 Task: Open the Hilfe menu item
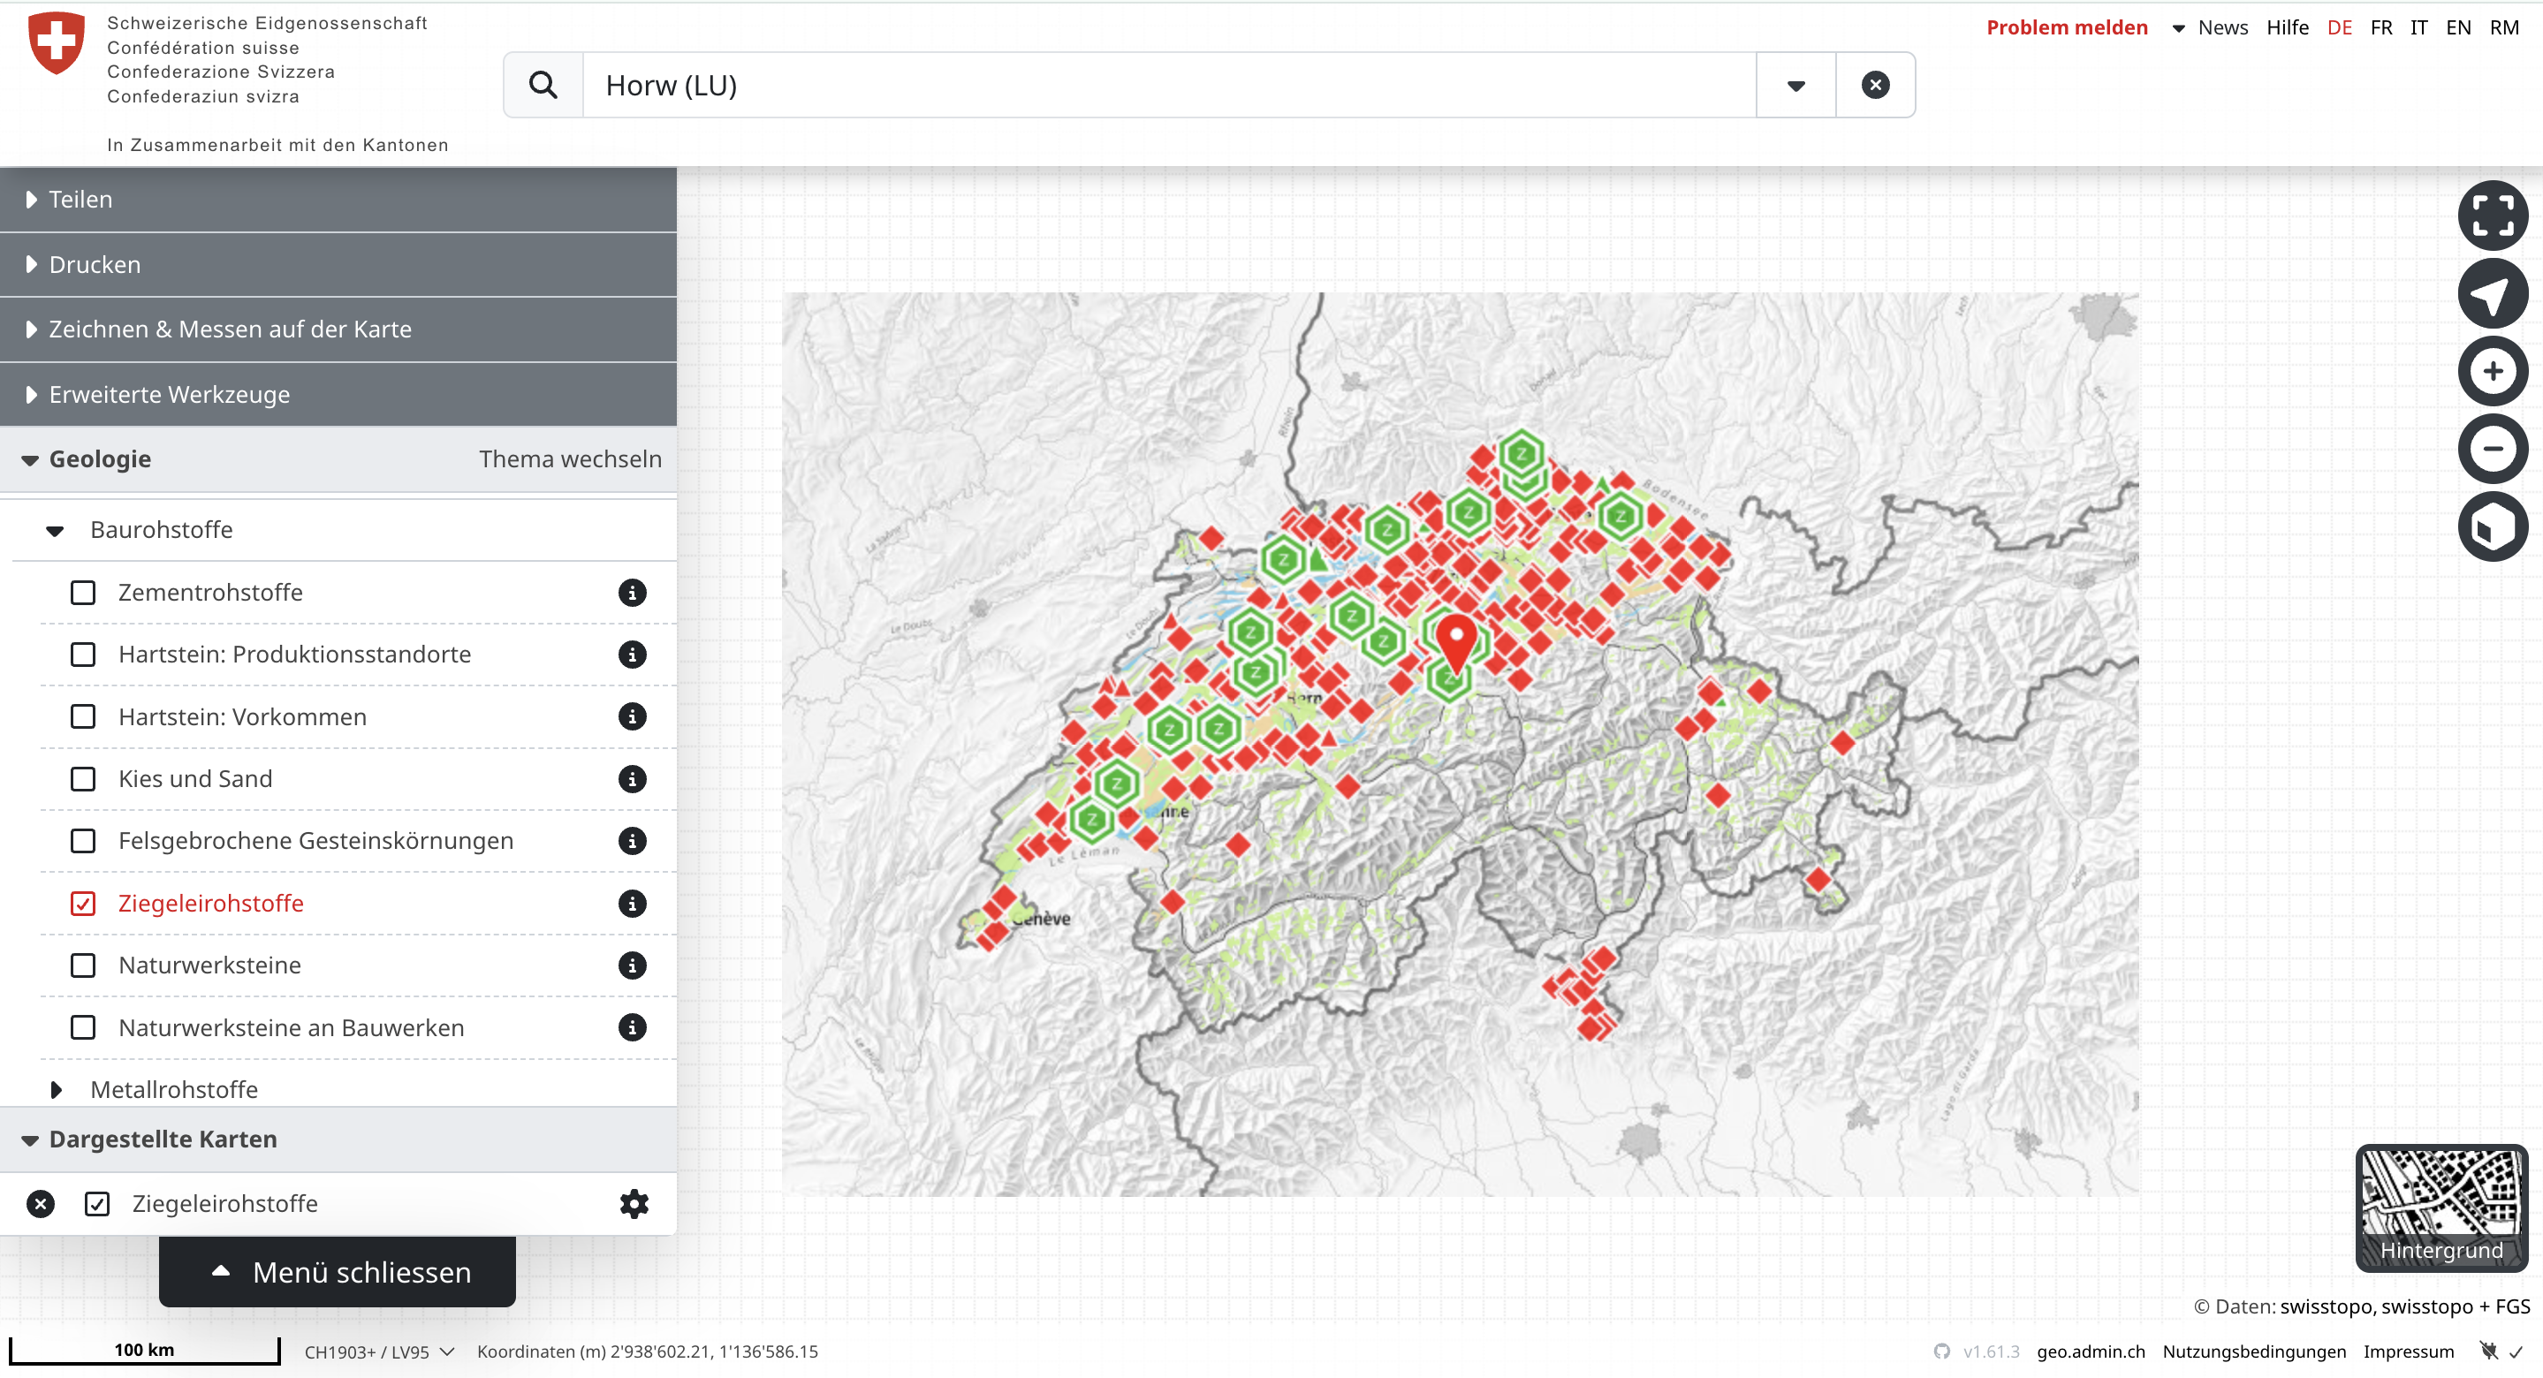tap(2287, 27)
